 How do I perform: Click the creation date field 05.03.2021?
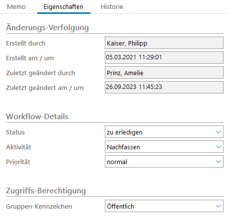(x=164, y=58)
